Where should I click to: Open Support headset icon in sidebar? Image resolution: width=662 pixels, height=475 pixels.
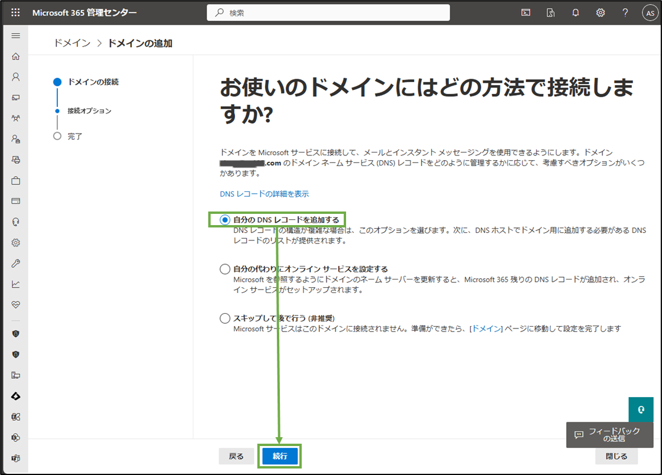click(x=15, y=222)
